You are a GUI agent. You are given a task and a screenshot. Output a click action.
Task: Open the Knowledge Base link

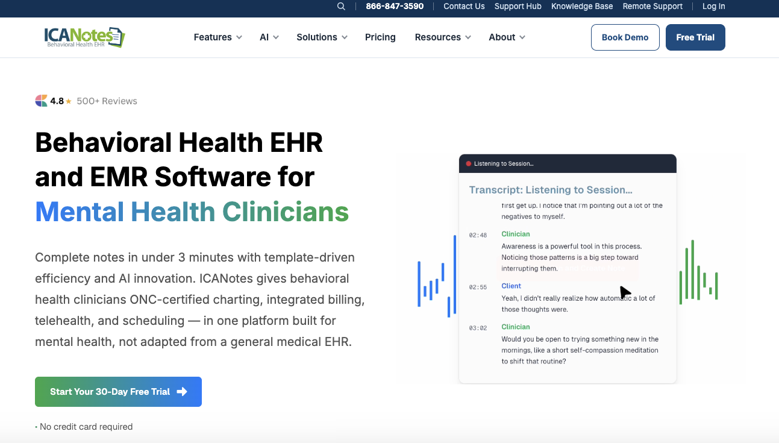tap(582, 7)
